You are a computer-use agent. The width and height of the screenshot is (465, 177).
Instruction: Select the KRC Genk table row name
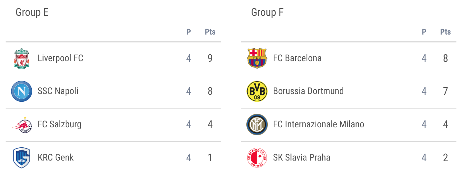tap(56, 158)
